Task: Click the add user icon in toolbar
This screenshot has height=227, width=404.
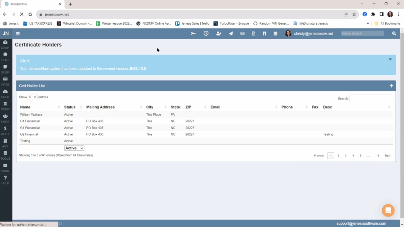Action: [x=219, y=33]
